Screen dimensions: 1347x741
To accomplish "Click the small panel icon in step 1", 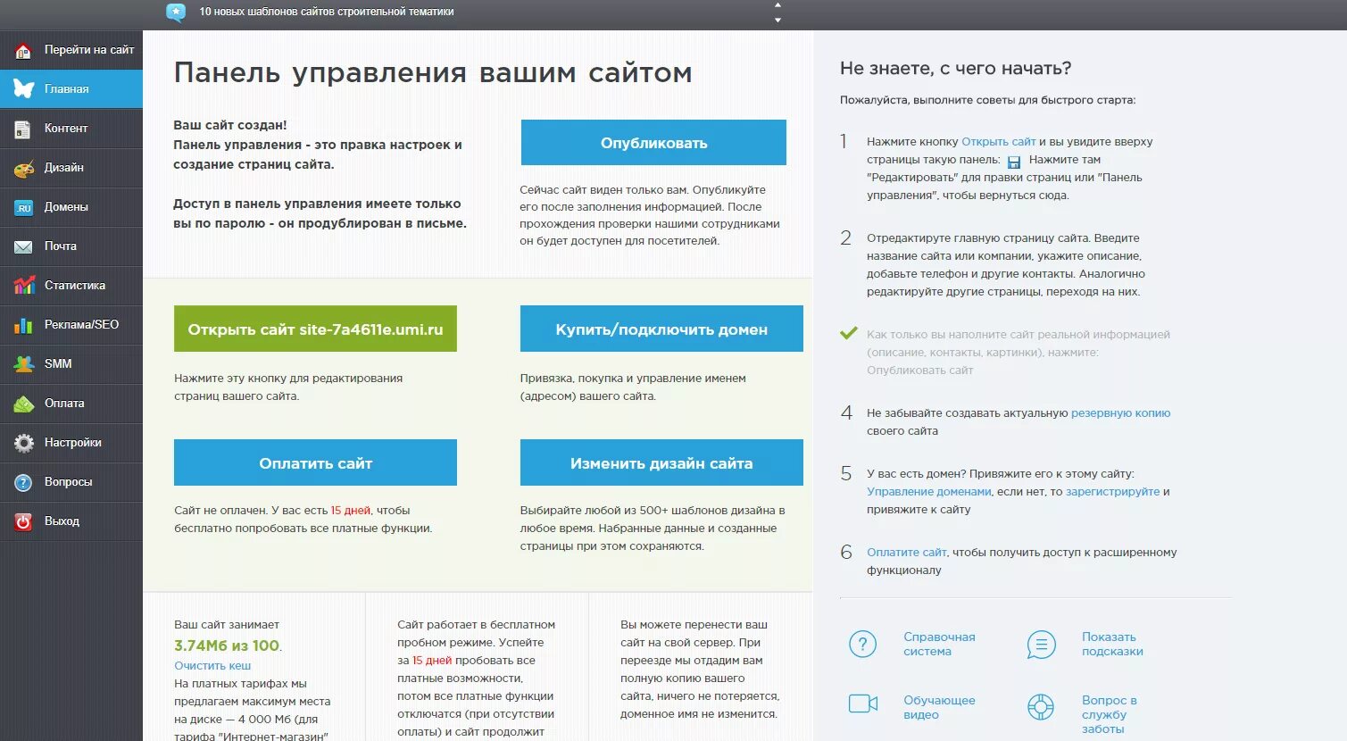I will tap(1014, 162).
